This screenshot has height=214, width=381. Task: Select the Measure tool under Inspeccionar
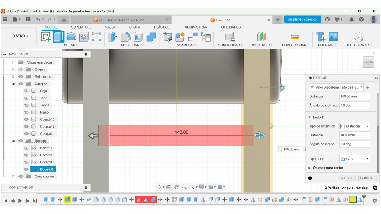(295, 37)
